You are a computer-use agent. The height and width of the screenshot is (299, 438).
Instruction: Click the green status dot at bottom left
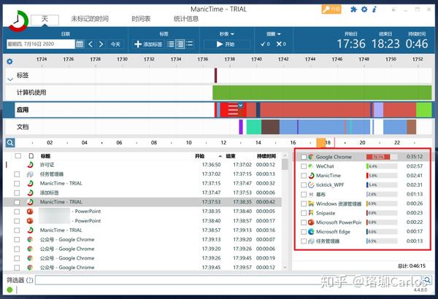click(9, 290)
